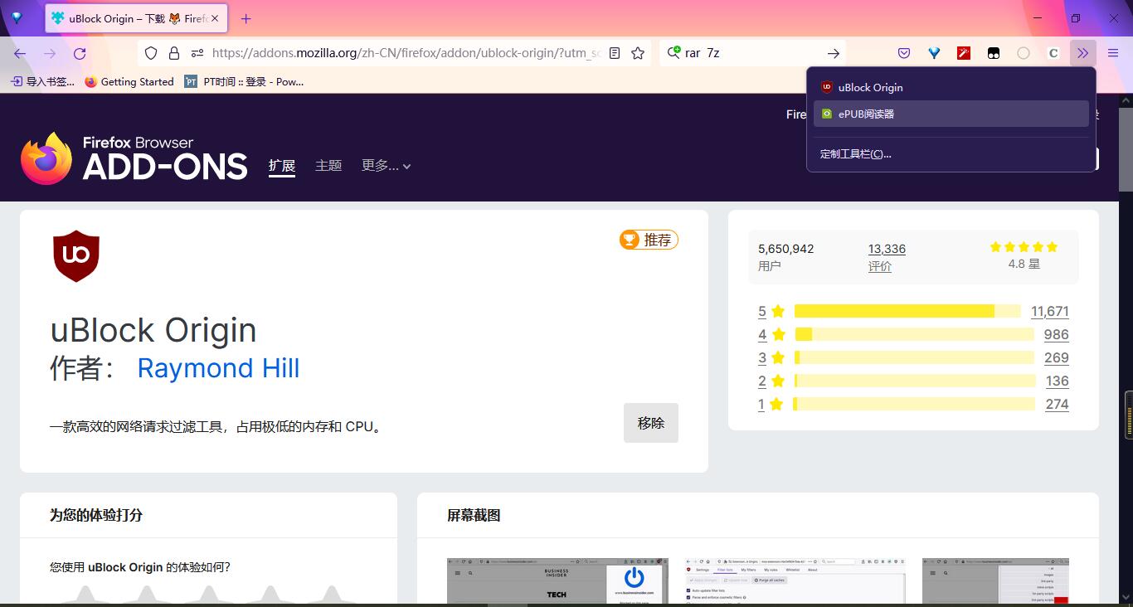Click the 移除 button to remove add-on
Viewport: 1133px width, 607px height.
coord(650,423)
